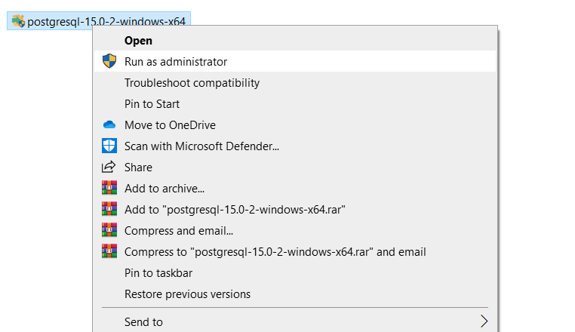Viewport: 575px width, 332px height.
Task: Choose Restore previous versions
Action: point(295,294)
